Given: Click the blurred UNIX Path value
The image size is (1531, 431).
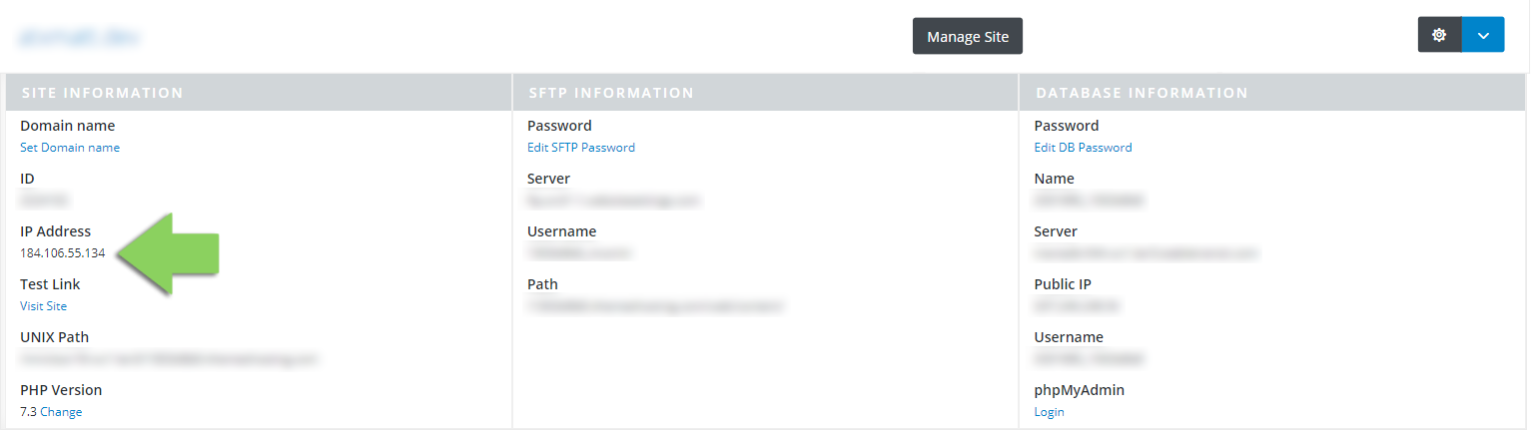Looking at the screenshot, I should pyautogui.click(x=169, y=359).
